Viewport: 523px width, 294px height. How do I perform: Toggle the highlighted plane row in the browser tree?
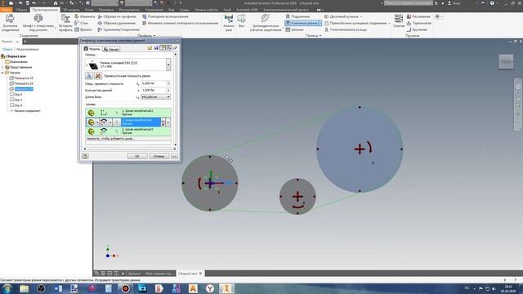(x=24, y=89)
